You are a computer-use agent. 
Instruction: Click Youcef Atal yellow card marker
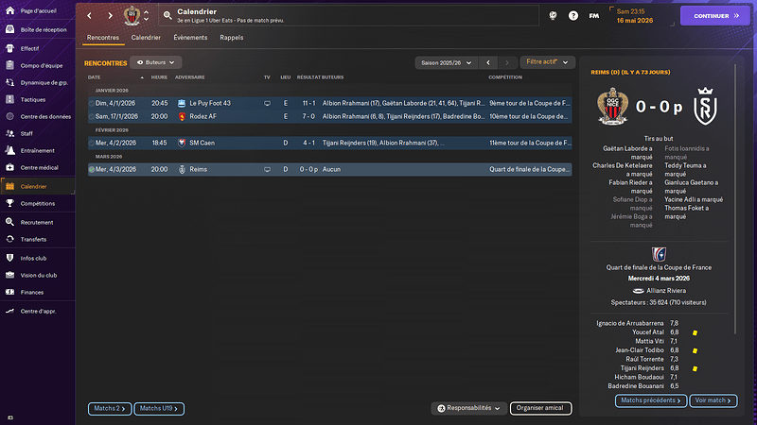[x=695, y=333]
